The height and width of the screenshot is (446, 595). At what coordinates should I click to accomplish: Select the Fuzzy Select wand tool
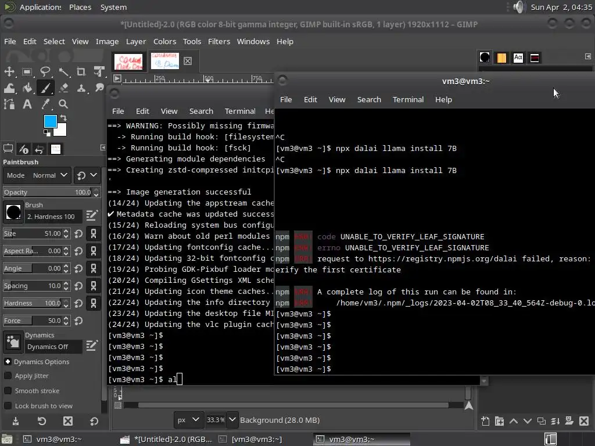[63, 71]
